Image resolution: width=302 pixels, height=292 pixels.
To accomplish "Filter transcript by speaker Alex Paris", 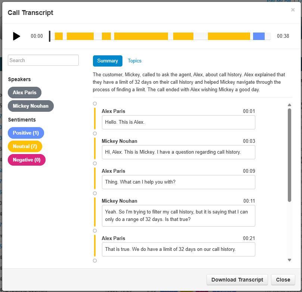I will click(x=25, y=92).
